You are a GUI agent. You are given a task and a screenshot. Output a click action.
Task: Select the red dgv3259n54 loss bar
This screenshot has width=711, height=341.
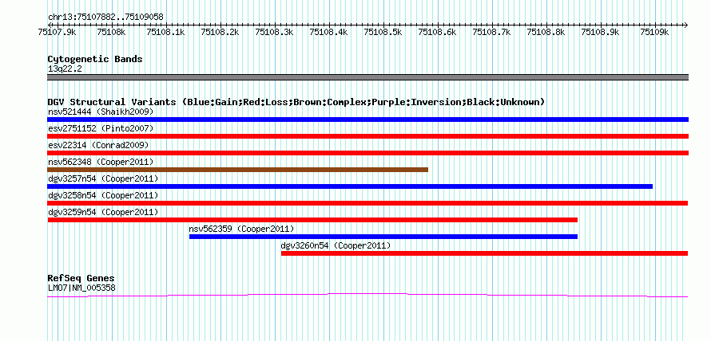[x=312, y=220]
